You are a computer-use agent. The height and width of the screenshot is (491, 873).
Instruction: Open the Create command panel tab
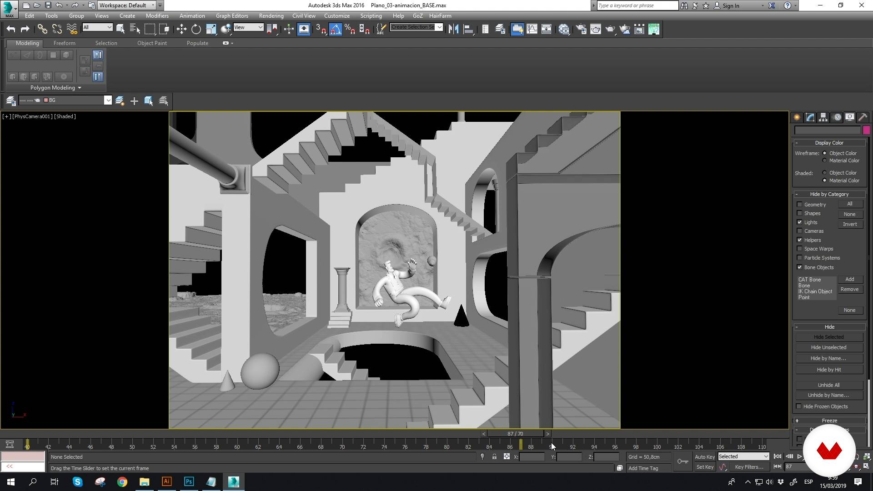(x=797, y=117)
